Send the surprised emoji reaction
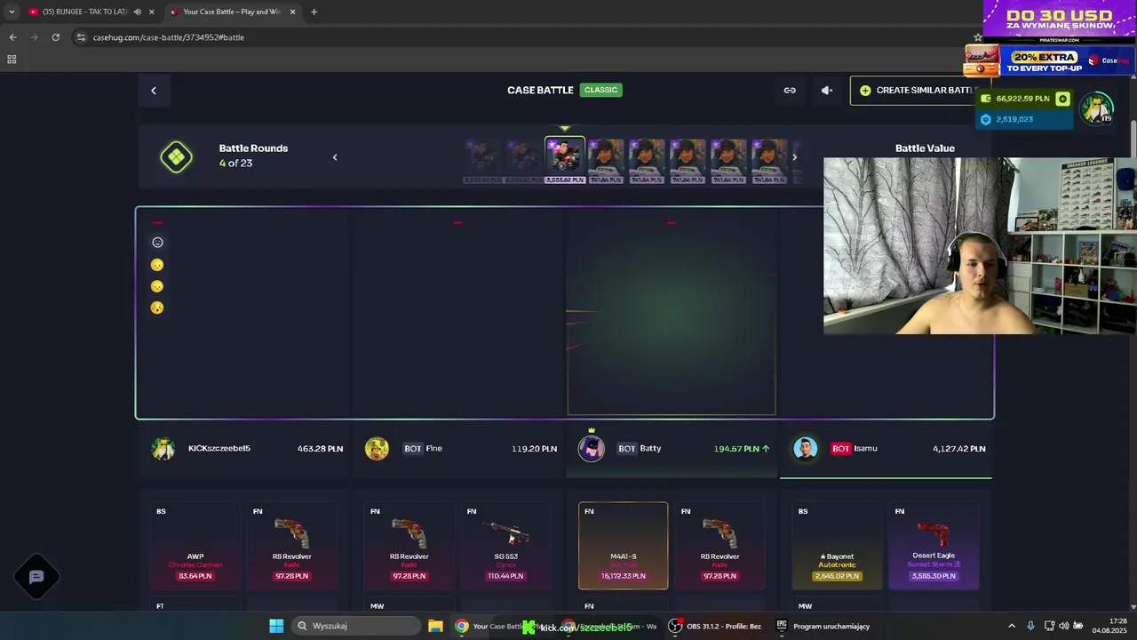 [157, 308]
